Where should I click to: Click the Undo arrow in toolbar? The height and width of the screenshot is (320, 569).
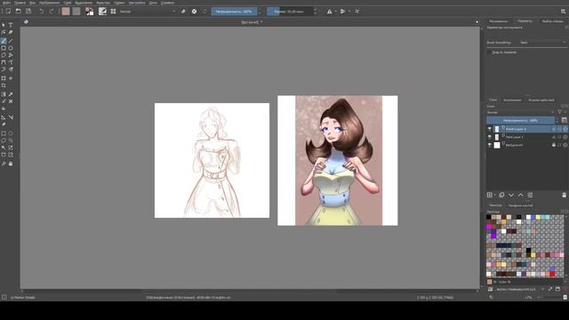pos(42,12)
